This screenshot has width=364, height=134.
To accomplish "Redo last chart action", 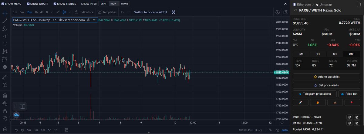I will coord(128,12).
